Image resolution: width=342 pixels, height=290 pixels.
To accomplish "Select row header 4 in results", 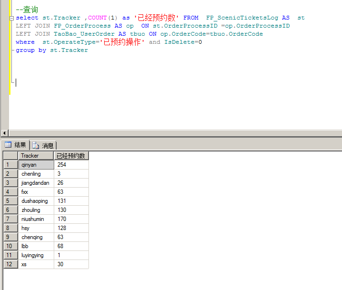I will click(10, 192).
